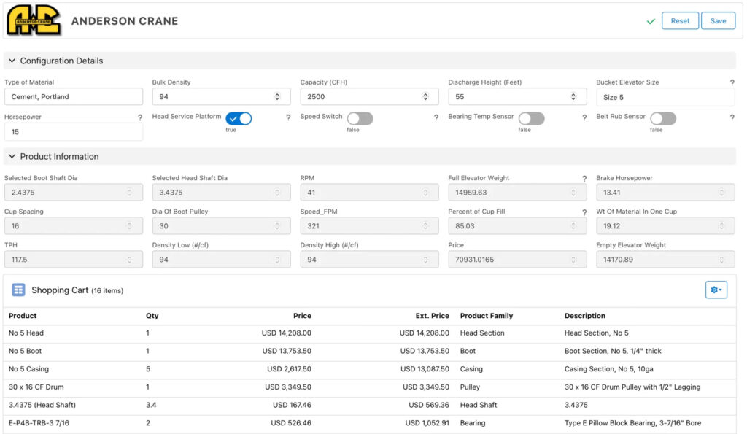Viewport: 747px width, 434px height.
Task: Enable the Speed Switch toggle
Action: (x=360, y=118)
